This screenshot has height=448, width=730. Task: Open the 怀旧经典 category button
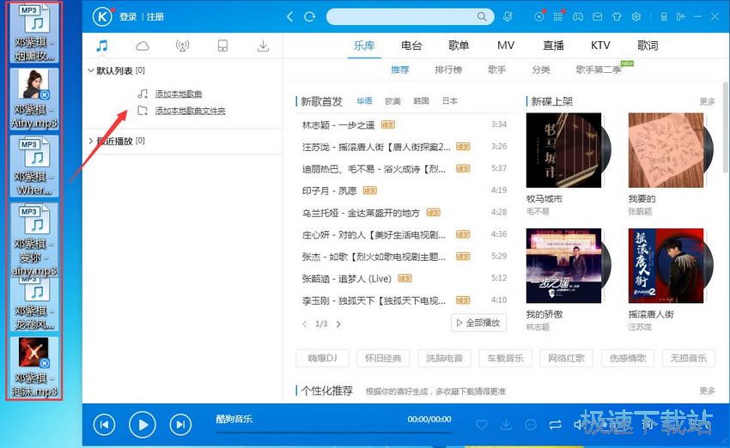pyautogui.click(x=383, y=358)
